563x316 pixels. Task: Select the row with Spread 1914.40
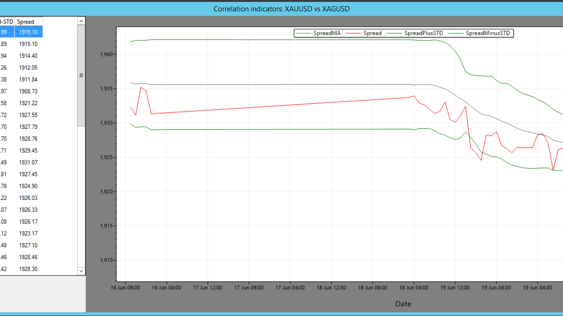tap(28, 56)
